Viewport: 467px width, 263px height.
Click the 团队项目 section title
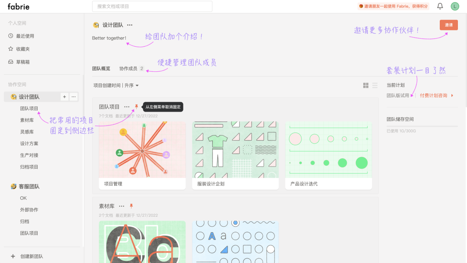(109, 107)
